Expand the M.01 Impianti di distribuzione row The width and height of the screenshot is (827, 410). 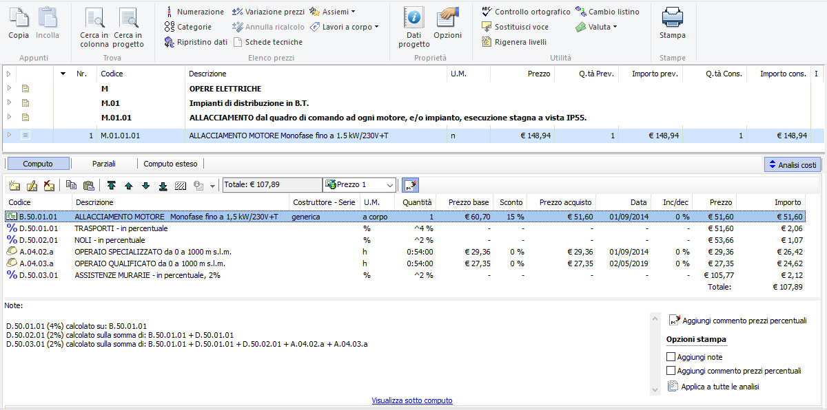[9, 102]
